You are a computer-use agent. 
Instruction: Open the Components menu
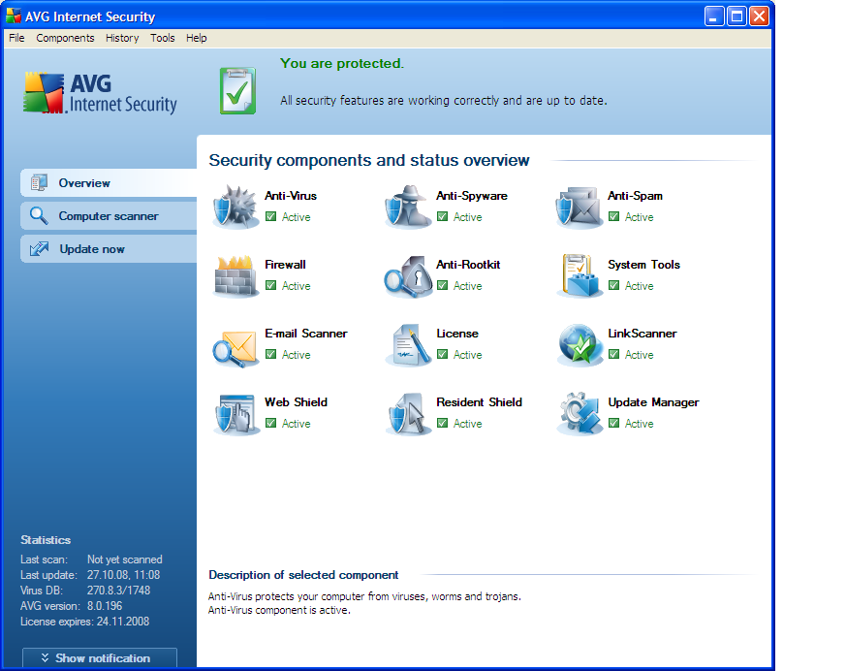click(65, 38)
